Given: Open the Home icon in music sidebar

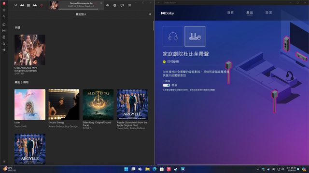Looking at the screenshot, I should 4,25.
